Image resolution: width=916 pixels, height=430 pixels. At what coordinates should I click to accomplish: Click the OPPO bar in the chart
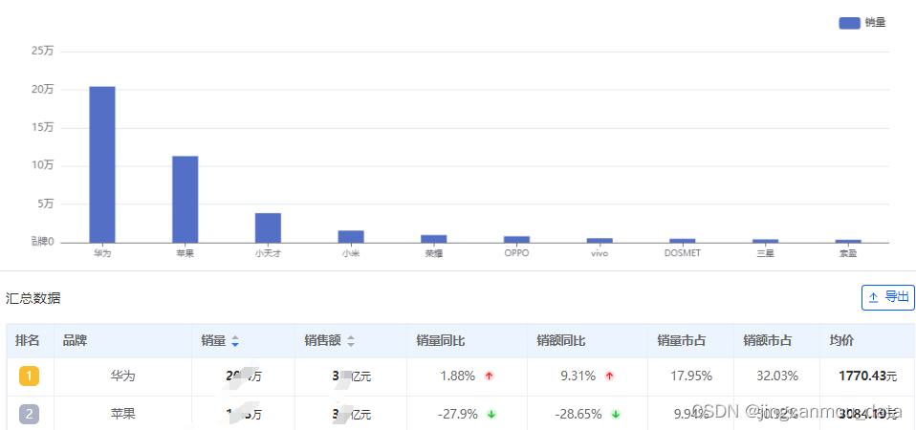(517, 240)
